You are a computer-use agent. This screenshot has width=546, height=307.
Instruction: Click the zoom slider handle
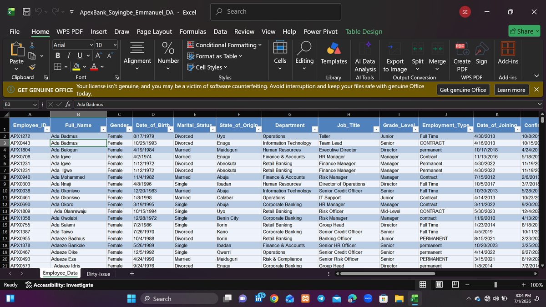pos(495,285)
